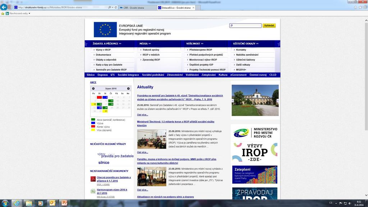Image resolution: width=368 pixels, height=207 pixels.
Task: Select green August 11 calendar day
Action: (111, 101)
